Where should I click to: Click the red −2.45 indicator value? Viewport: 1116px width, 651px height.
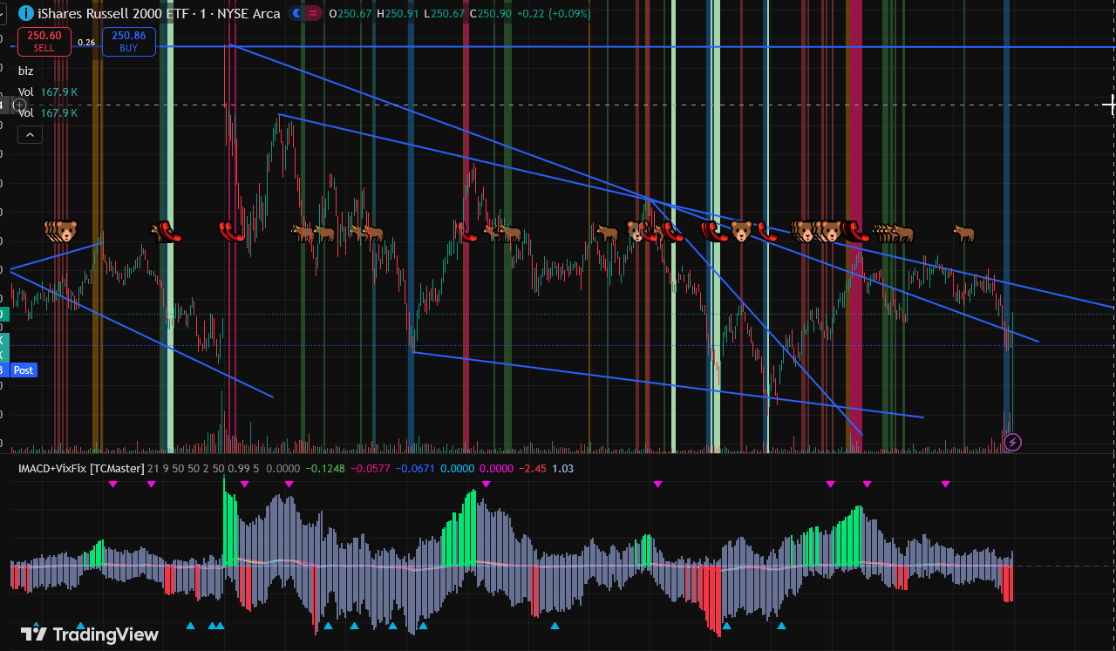coord(533,468)
